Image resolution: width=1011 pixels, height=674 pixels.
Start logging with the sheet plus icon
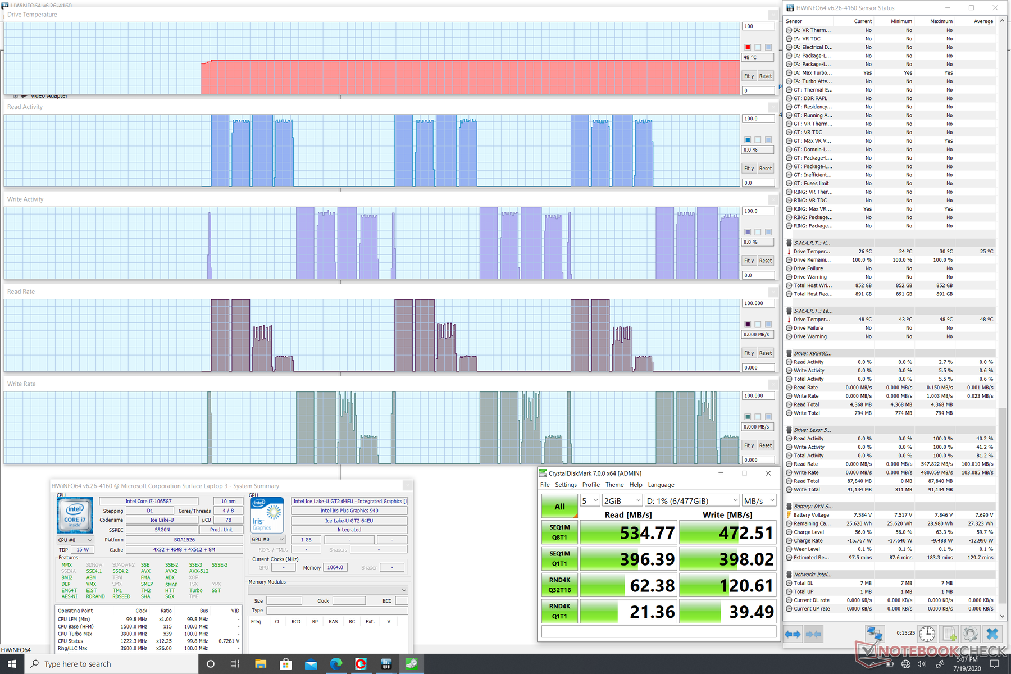[x=949, y=634]
